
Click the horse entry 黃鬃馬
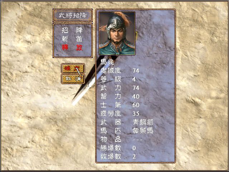click(143, 131)
